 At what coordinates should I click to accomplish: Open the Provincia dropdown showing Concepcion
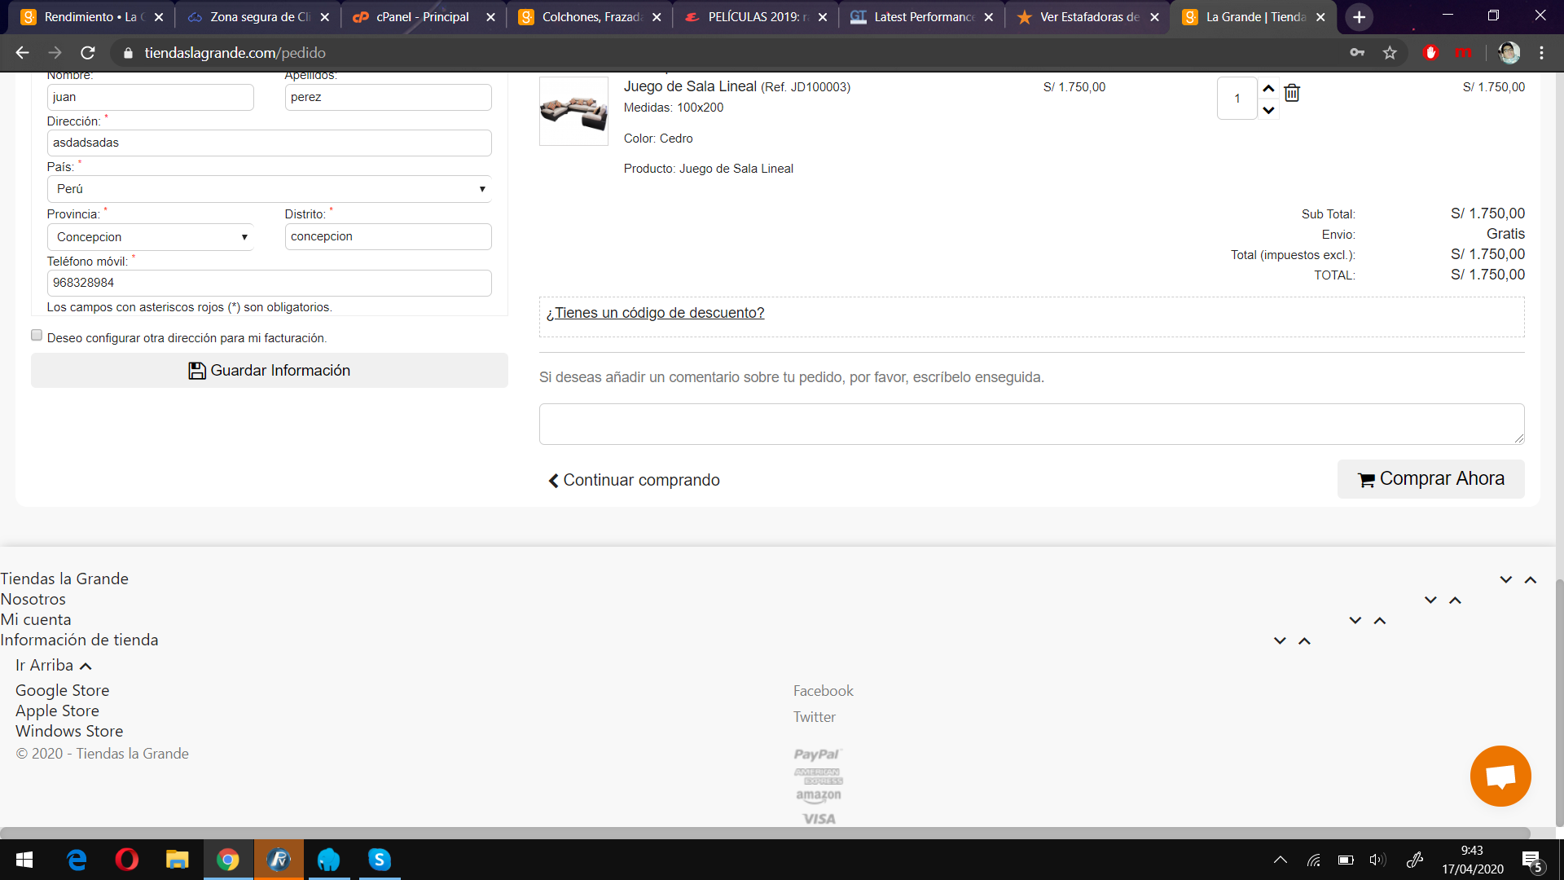pos(150,237)
